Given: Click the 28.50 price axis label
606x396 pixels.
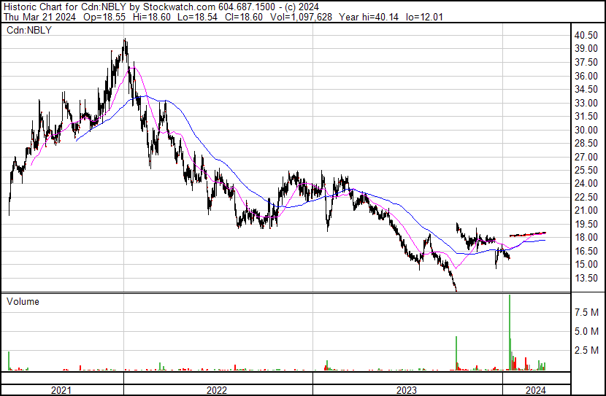Looking at the screenshot, I should click(x=586, y=143).
